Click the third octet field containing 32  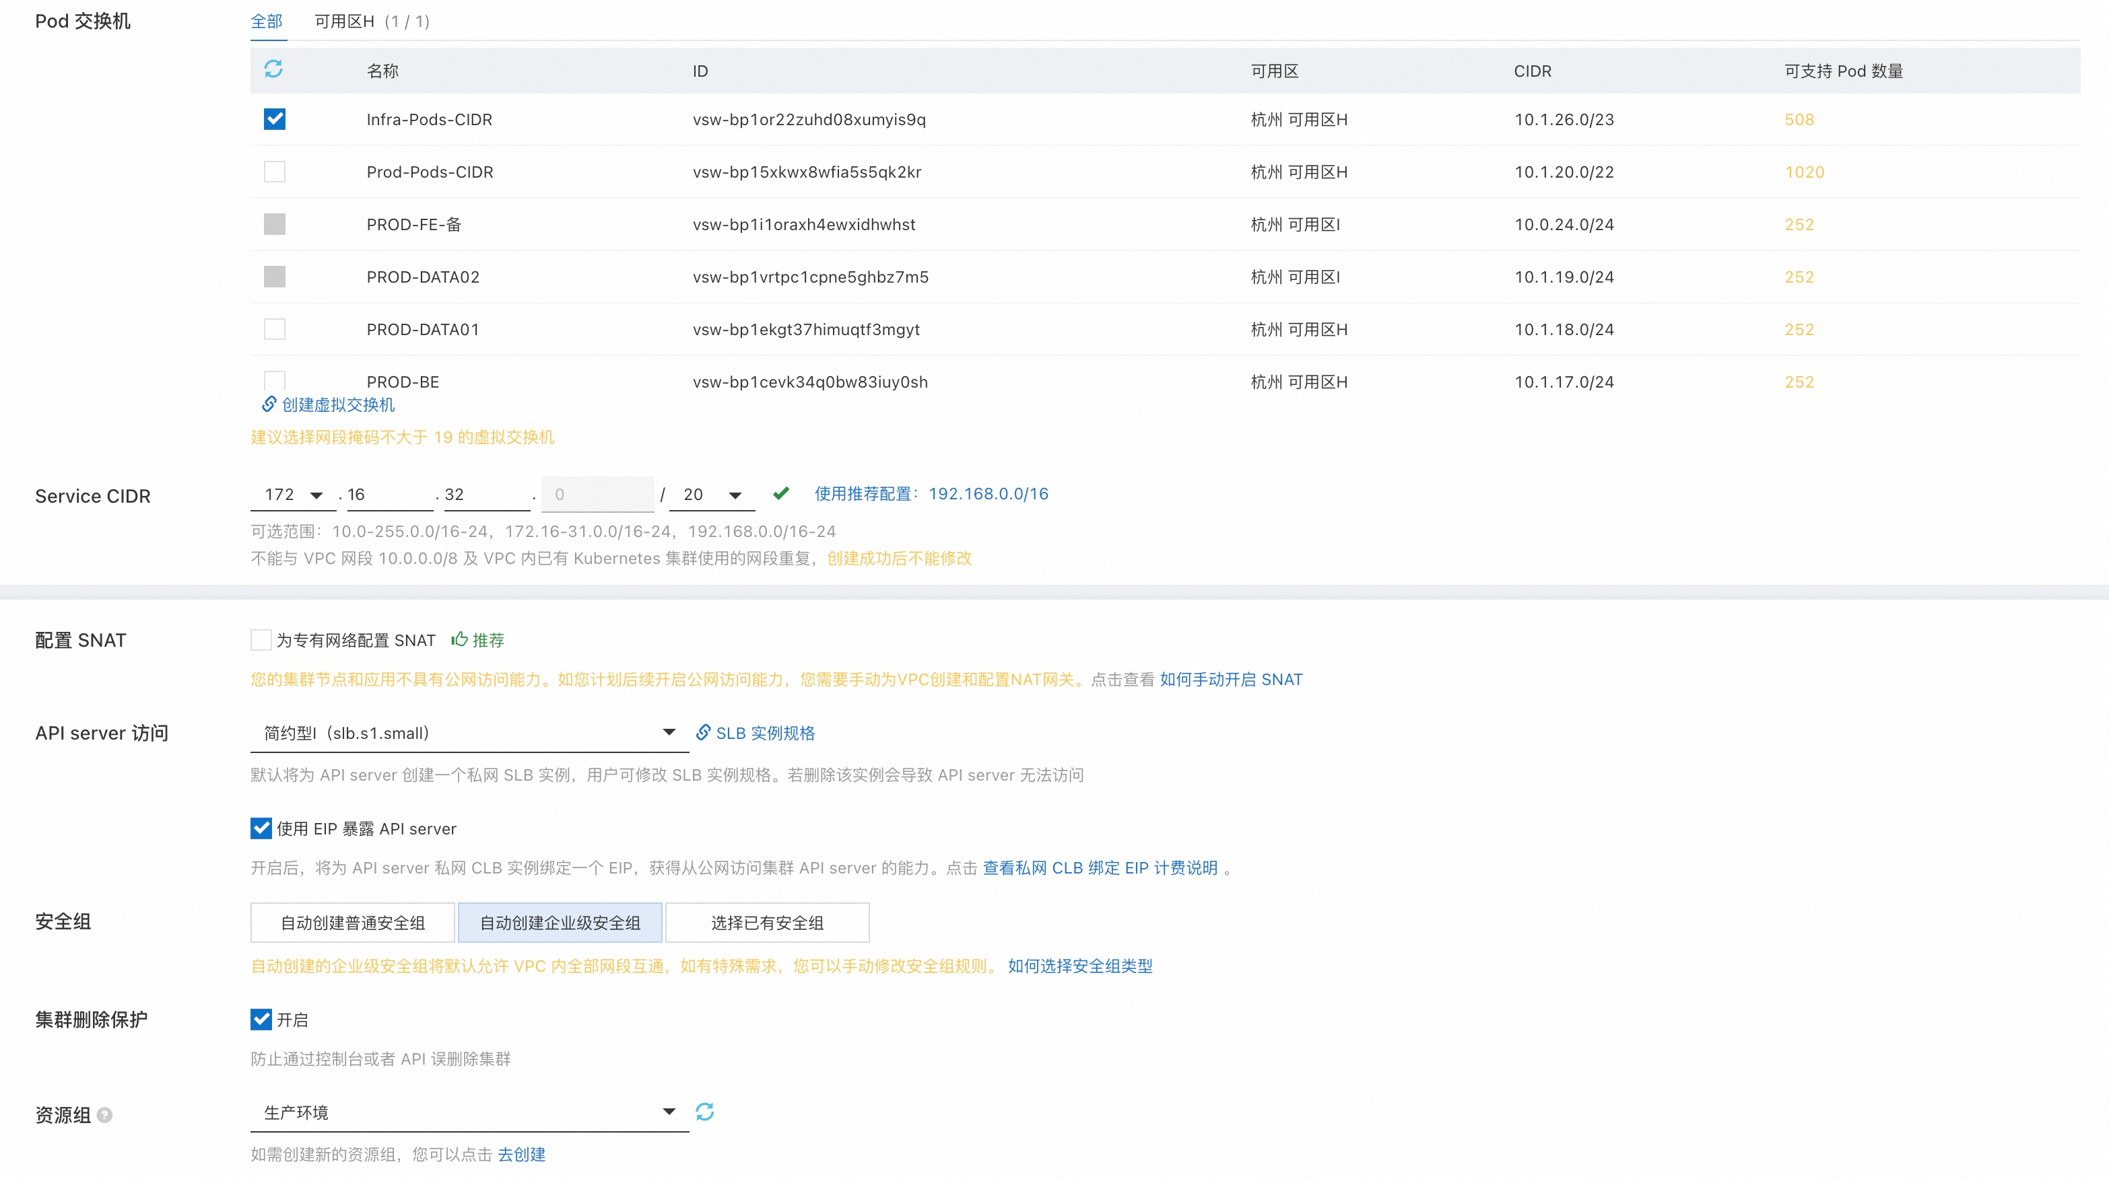pyautogui.click(x=487, y=494)
